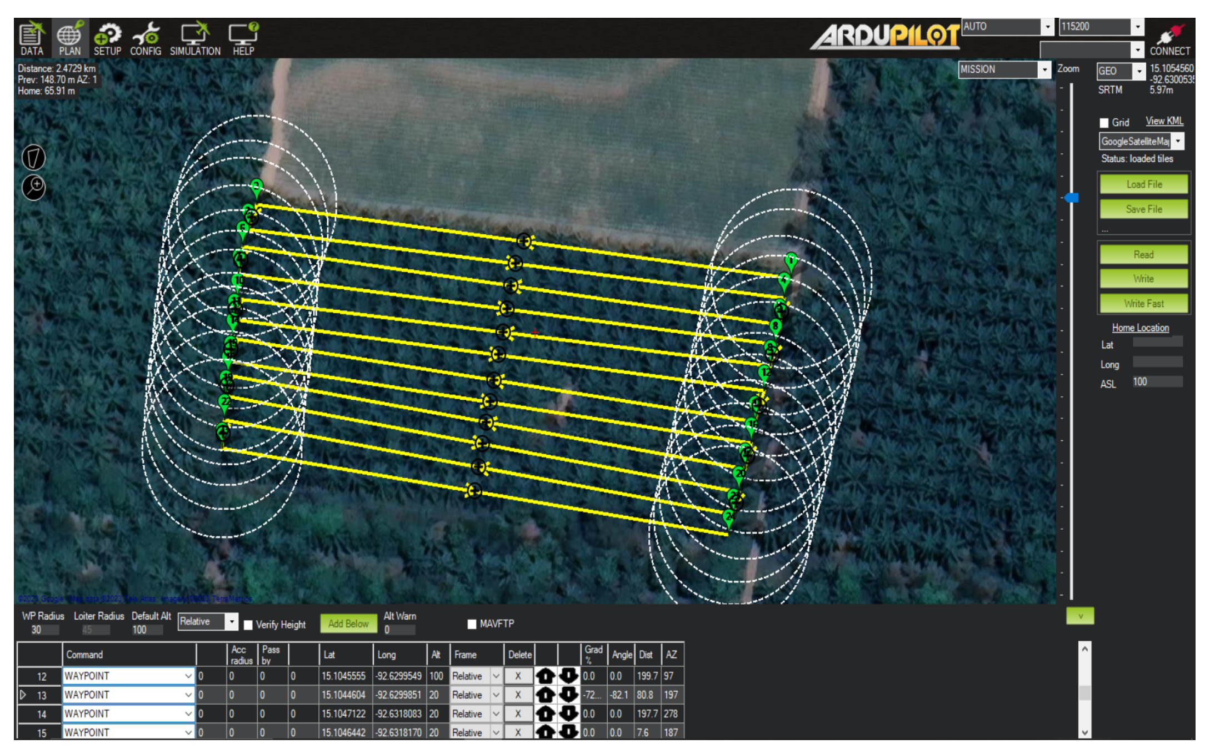Viewport: 1210px width, 754px height.
Task: Enable the MAVFTP checkbox
Action: [x=472, y=624]
